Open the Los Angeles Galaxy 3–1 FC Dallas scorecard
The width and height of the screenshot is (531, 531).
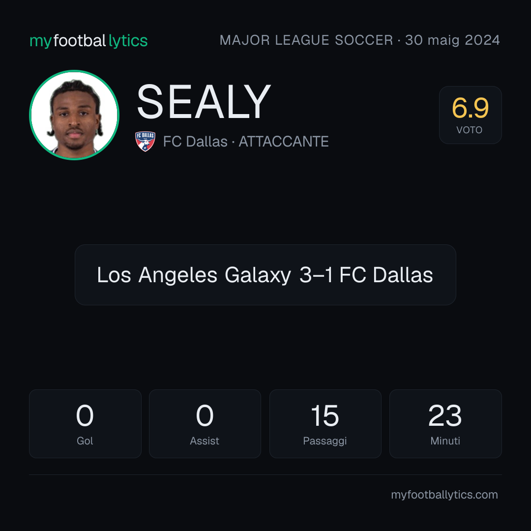pos(265,275)
